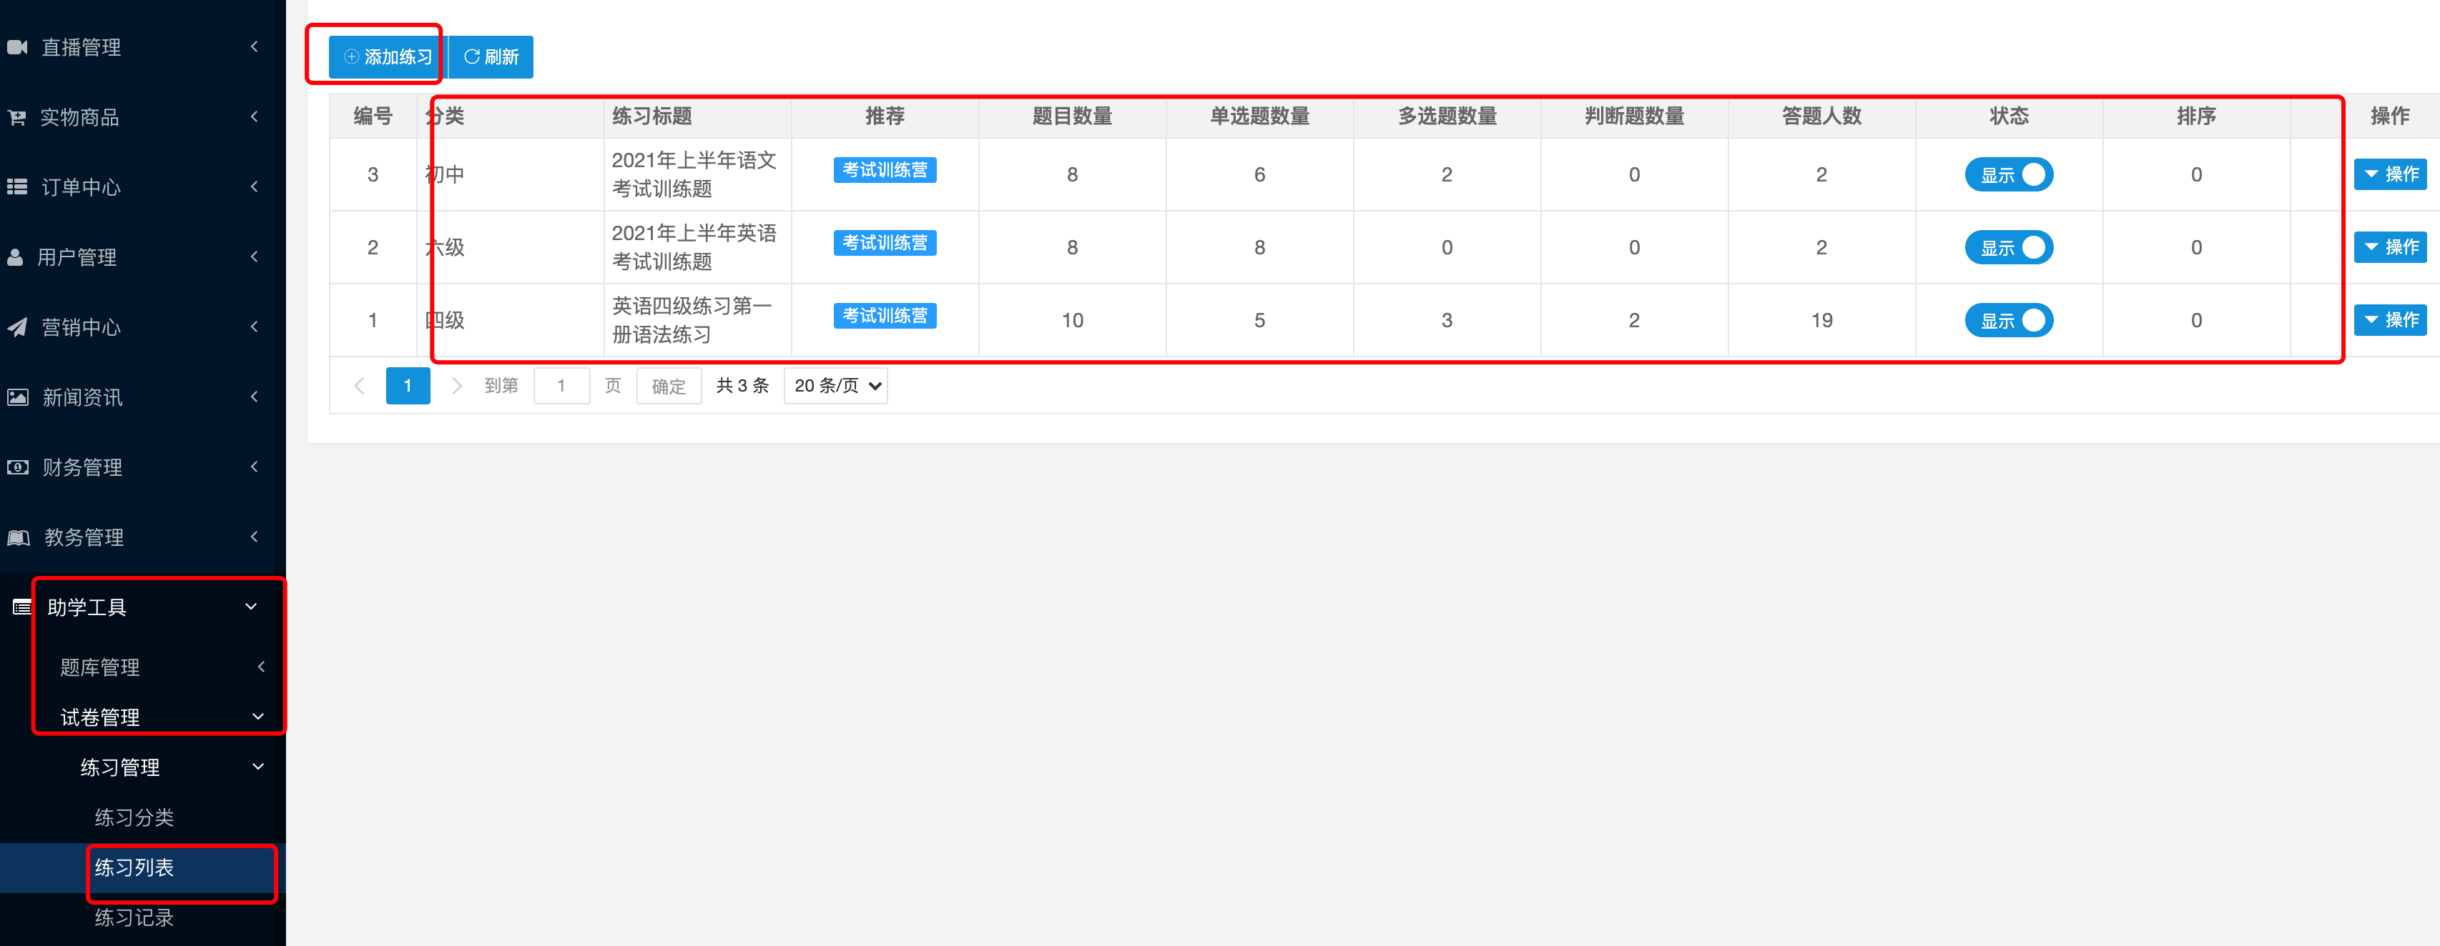Click the 教务管理 book icon
The width and height of the screenshot is (2440, 946).
18,537
